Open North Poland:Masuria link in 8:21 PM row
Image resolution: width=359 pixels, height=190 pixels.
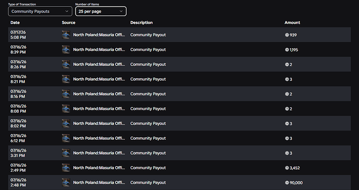point(99,79)
